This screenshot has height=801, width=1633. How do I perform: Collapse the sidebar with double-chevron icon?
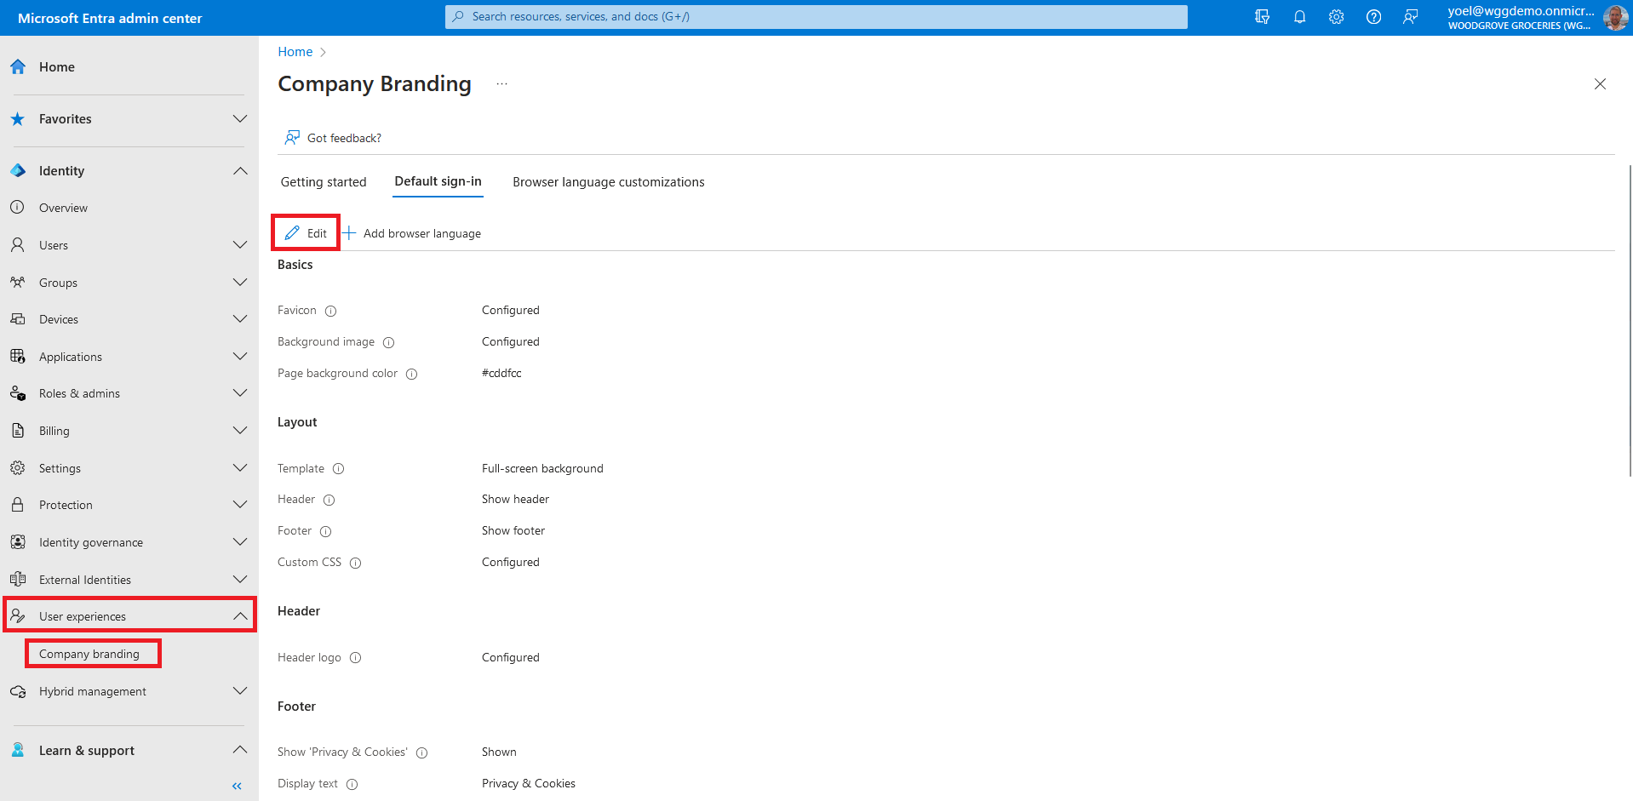pos(237,786)
